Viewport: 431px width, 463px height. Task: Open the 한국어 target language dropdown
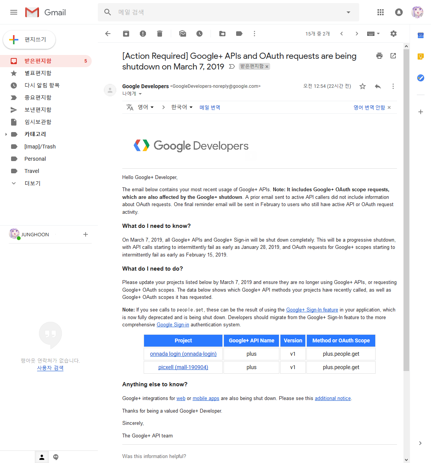point(181,107)
